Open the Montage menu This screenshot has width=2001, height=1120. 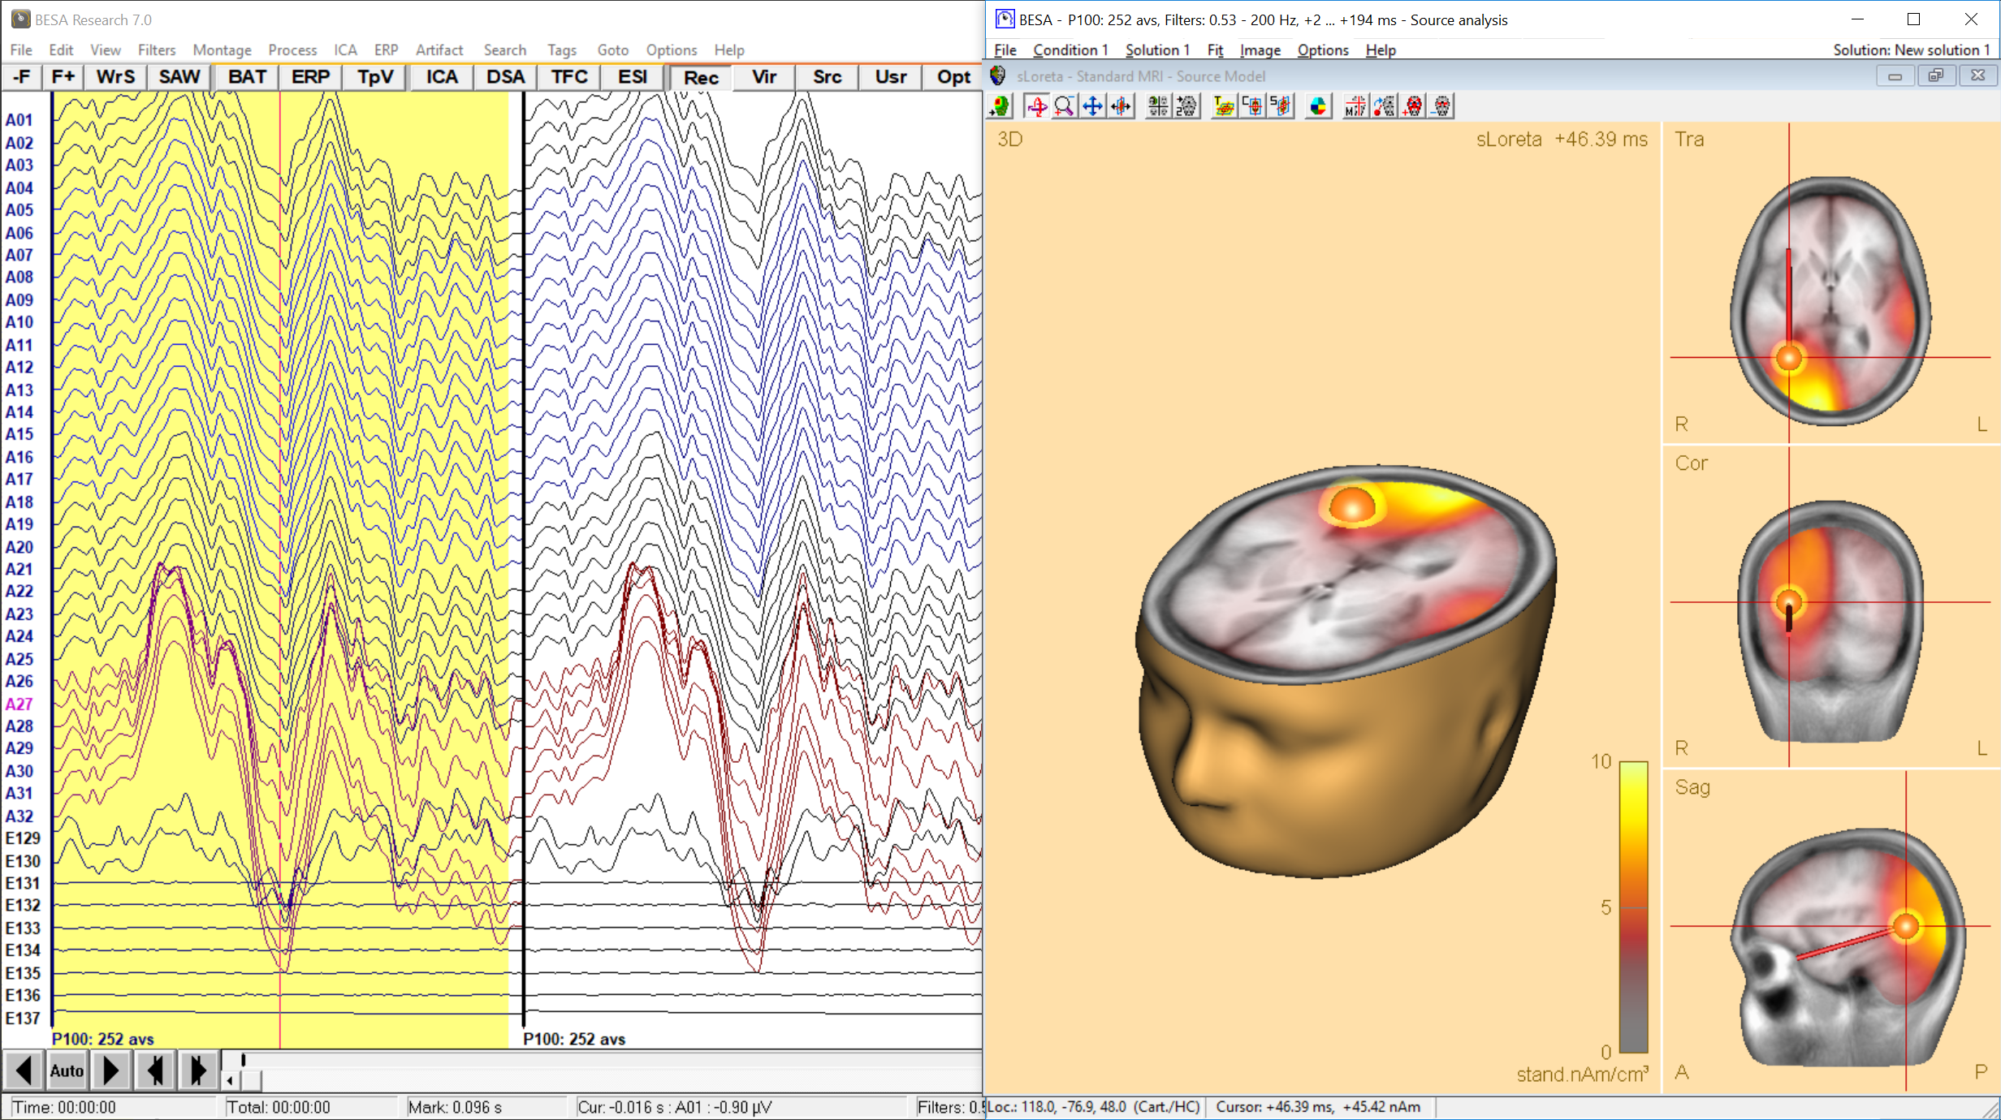pyautogui.click(x=222, y=50)
